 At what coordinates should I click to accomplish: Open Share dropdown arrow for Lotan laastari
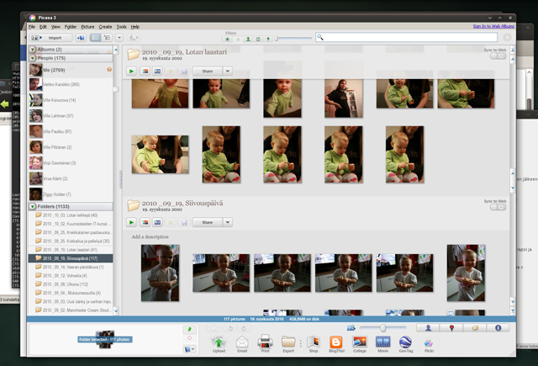[x=228, y=71]
